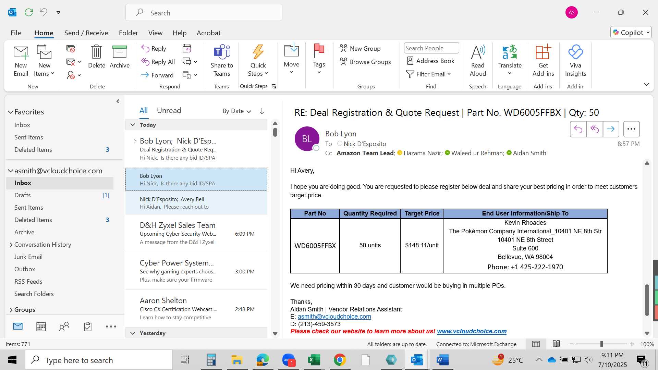Create a New Group
The height and width of the screenshot is (370, 658).
coord(360,49)
